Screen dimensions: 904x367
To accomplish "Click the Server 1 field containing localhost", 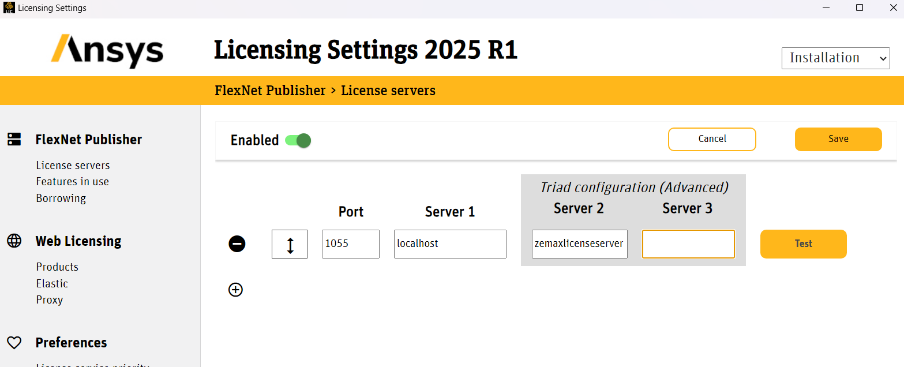I will point(450,244).
